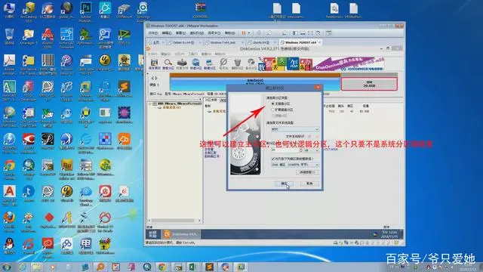Select the Google Chrome desktop icon
This screenshot has height=272, width=483.
[x=10, y=169]
